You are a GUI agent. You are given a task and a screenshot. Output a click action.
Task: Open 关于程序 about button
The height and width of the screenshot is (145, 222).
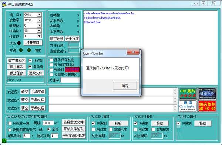[x=72, y=38]
